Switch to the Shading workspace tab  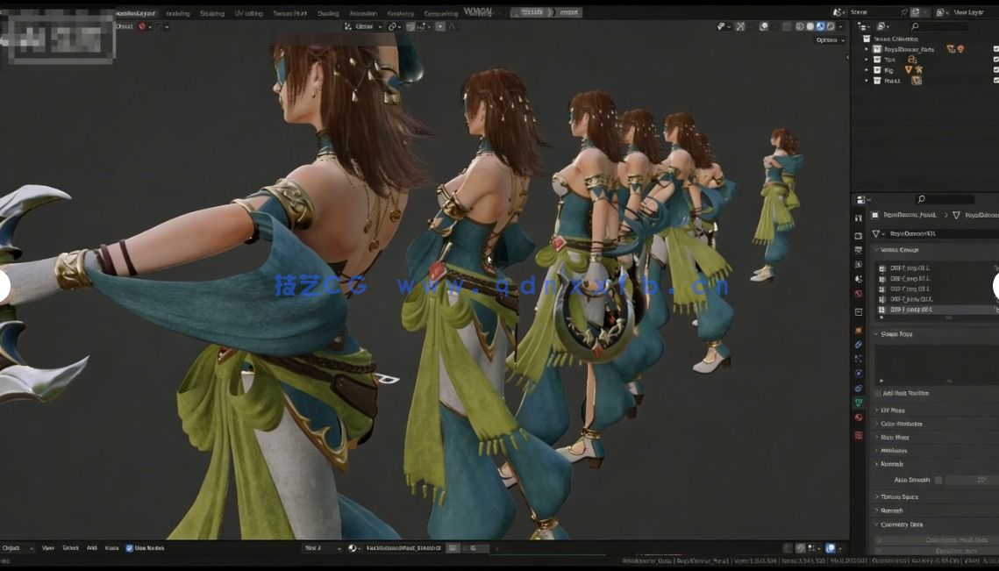tap(328, 13)
